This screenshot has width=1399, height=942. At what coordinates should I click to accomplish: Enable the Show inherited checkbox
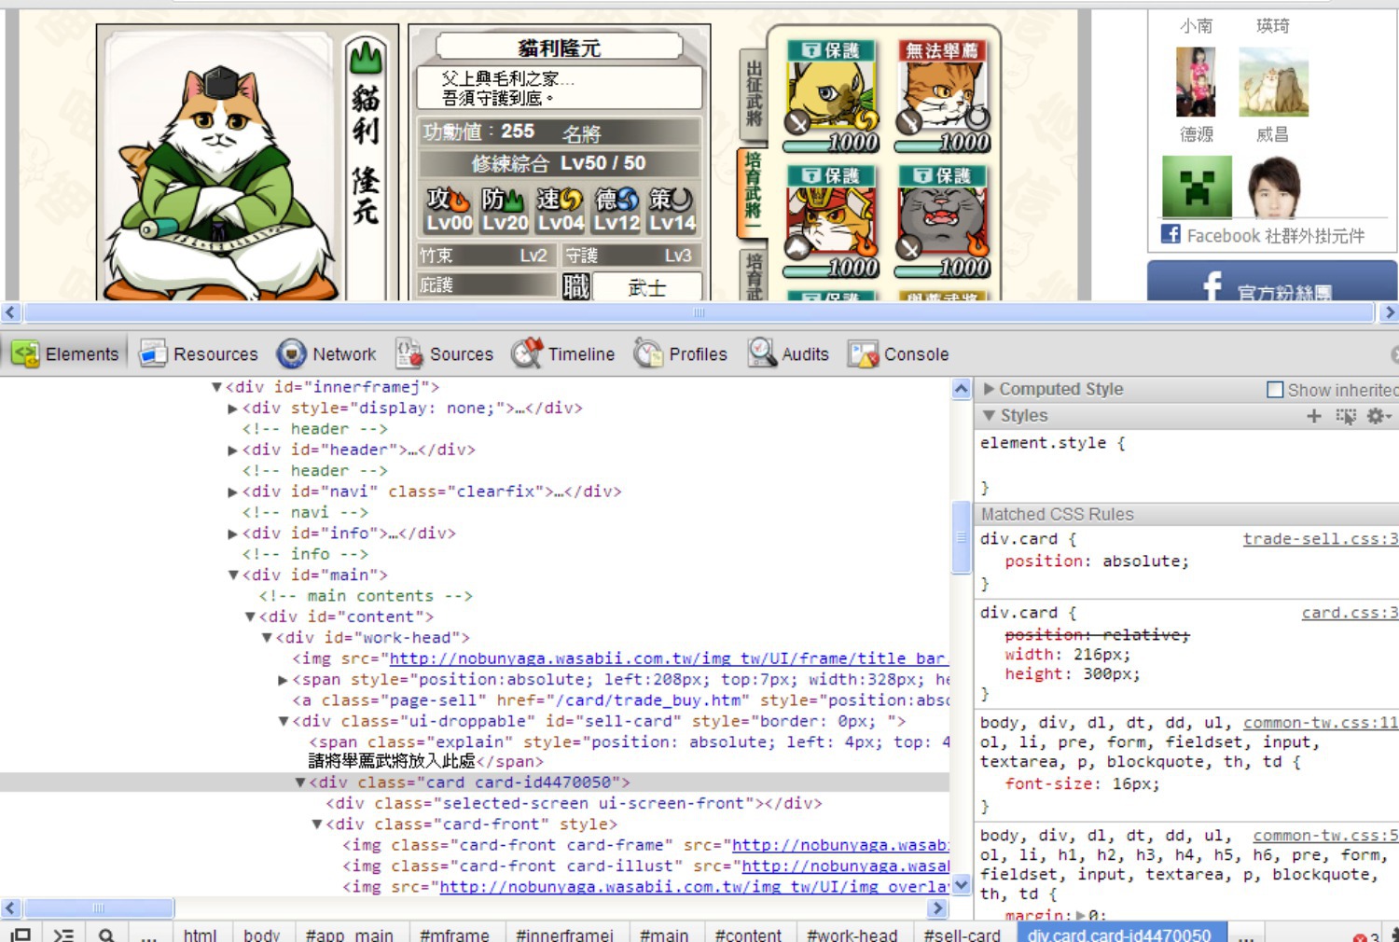click(1275, 390)
